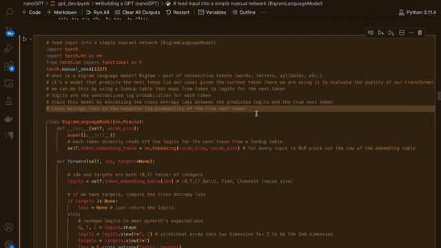Image resolution: width=441 pixels, height=248 pixels.
Task: Open the Variables panel
Action: pos(212,12)
